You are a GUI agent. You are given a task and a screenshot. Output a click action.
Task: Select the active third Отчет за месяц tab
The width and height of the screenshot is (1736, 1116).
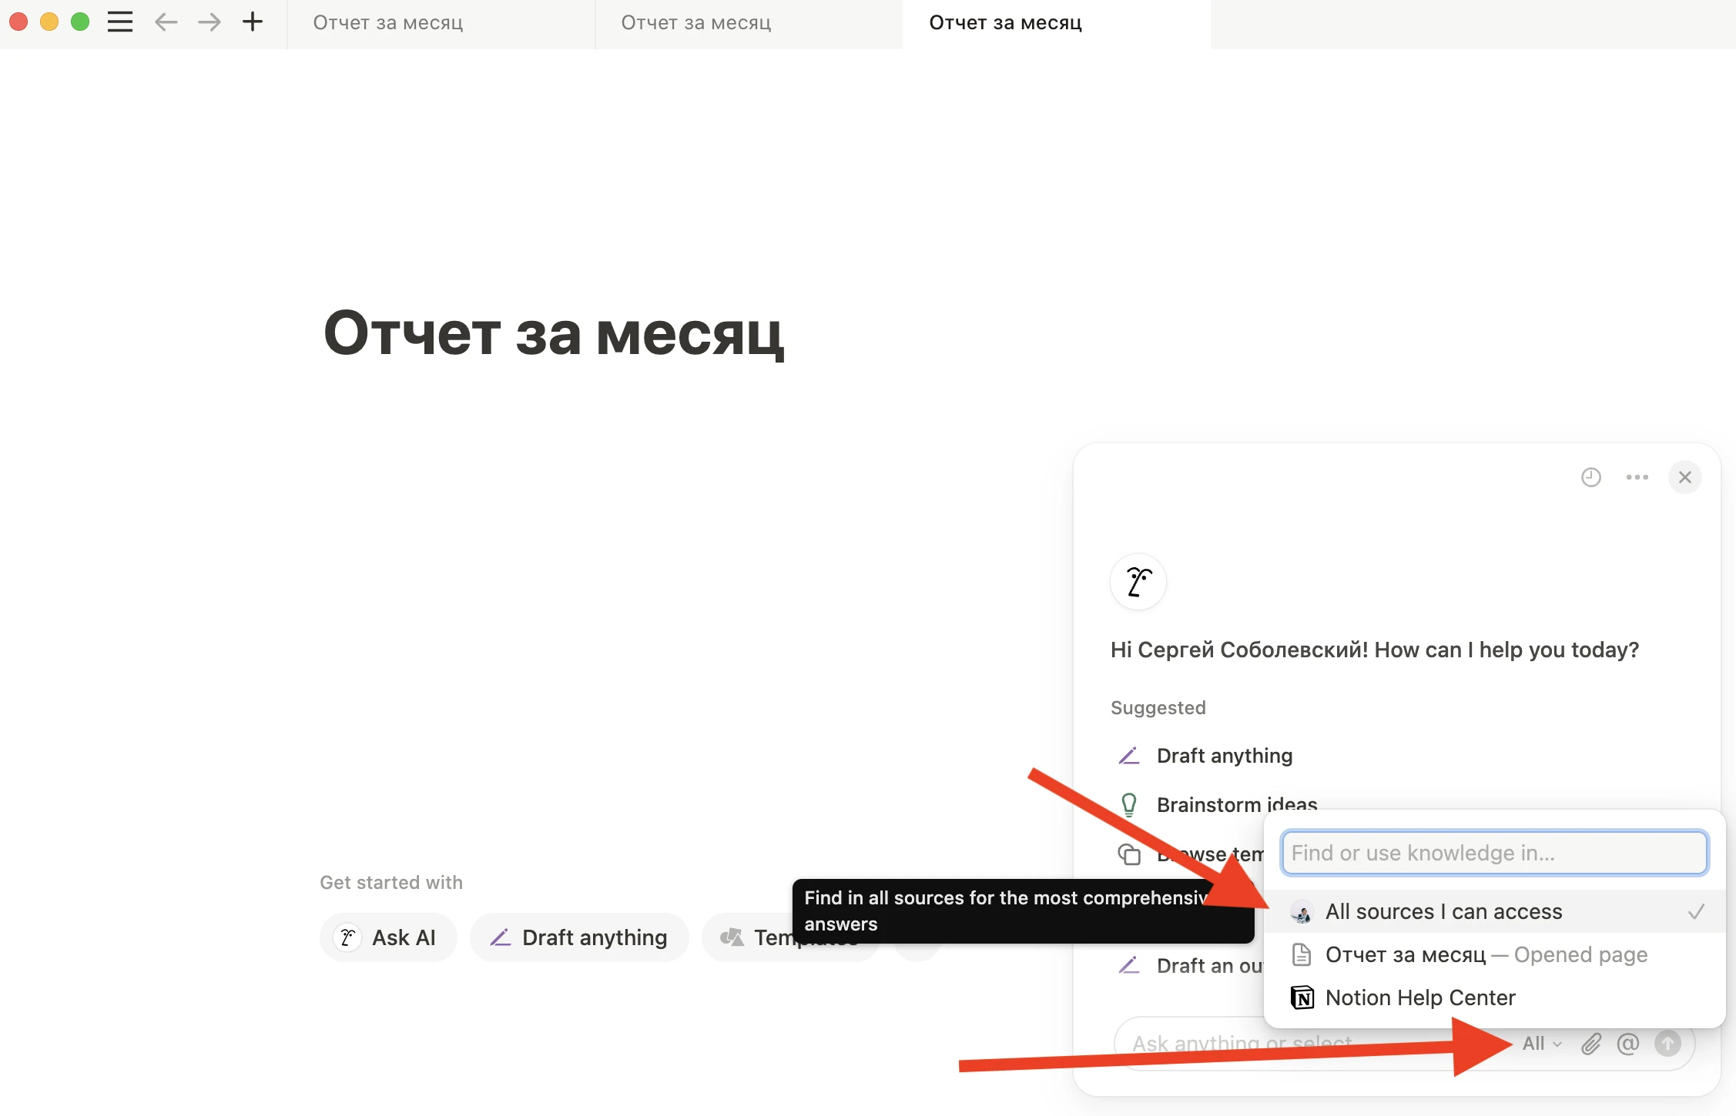tap(1057, 23)
